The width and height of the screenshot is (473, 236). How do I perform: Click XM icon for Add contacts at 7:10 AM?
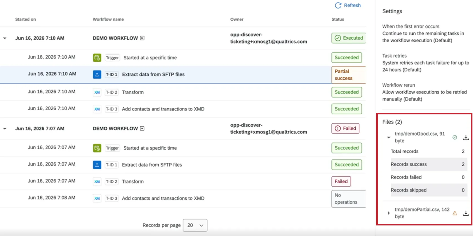point(97,109)
